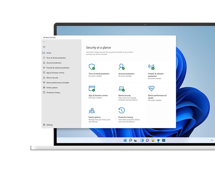The image size is (215, 170).
Task: Open the Firewall & network protection card title
Action: [156, 75]
